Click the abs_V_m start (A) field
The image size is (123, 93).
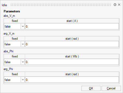coord(72,26)
